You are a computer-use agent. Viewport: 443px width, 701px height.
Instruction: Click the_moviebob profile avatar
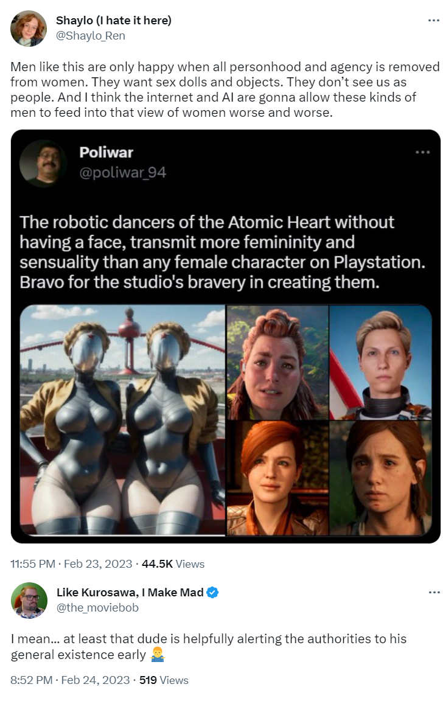coord(29,600)
